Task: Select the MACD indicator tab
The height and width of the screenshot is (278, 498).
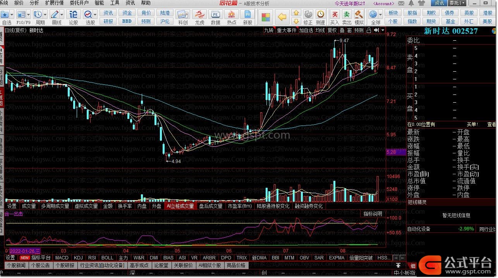Action: 62,257
